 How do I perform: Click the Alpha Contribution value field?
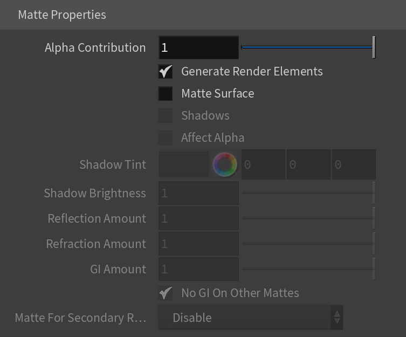tap(198, 47)
